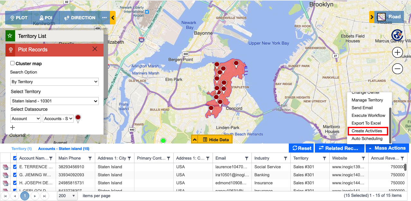The width and height of the screenshot is (411, 201).
Task: Expand the items per page dropdown
Action: click(x=67, y=196)
